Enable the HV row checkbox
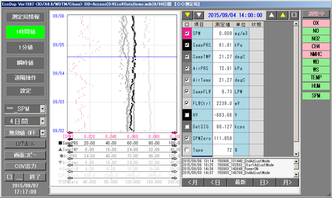The width and height of the screenshot is (332, 198). pos(187,115)
